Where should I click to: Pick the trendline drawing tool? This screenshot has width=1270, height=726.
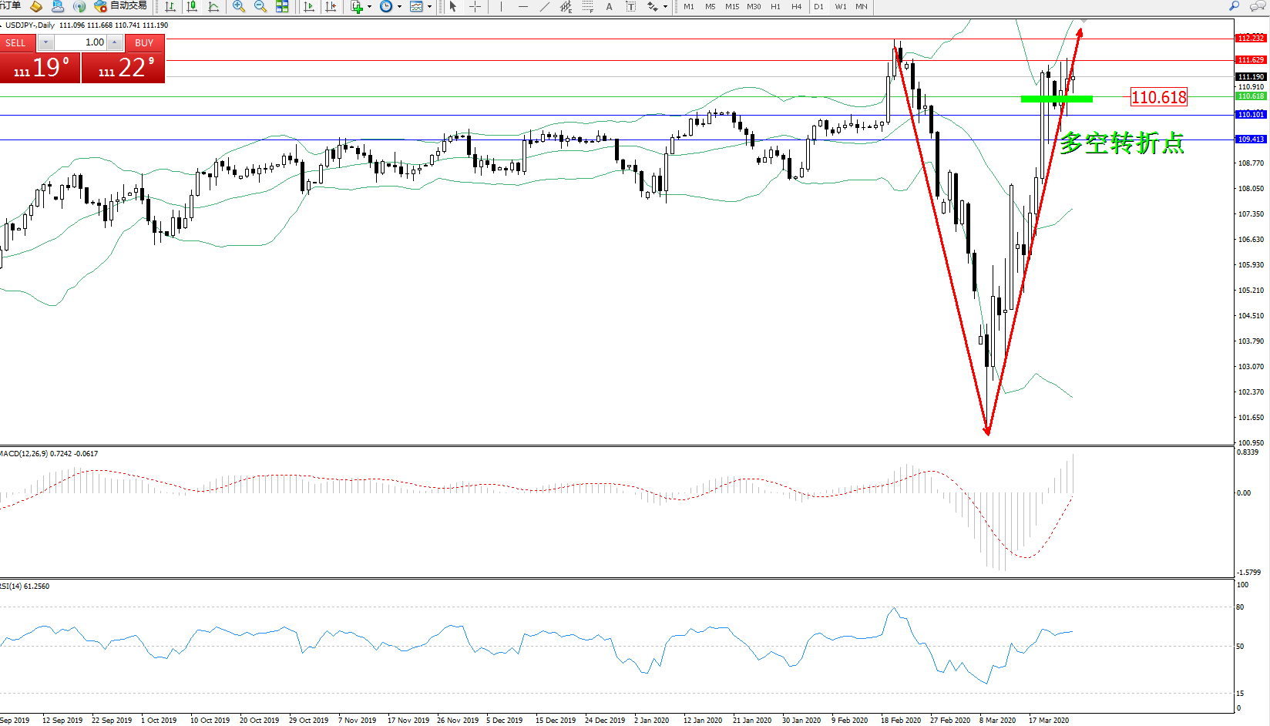pyautogui.click(x=545, y=7)
